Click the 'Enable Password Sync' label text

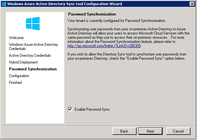pos(92,109)
